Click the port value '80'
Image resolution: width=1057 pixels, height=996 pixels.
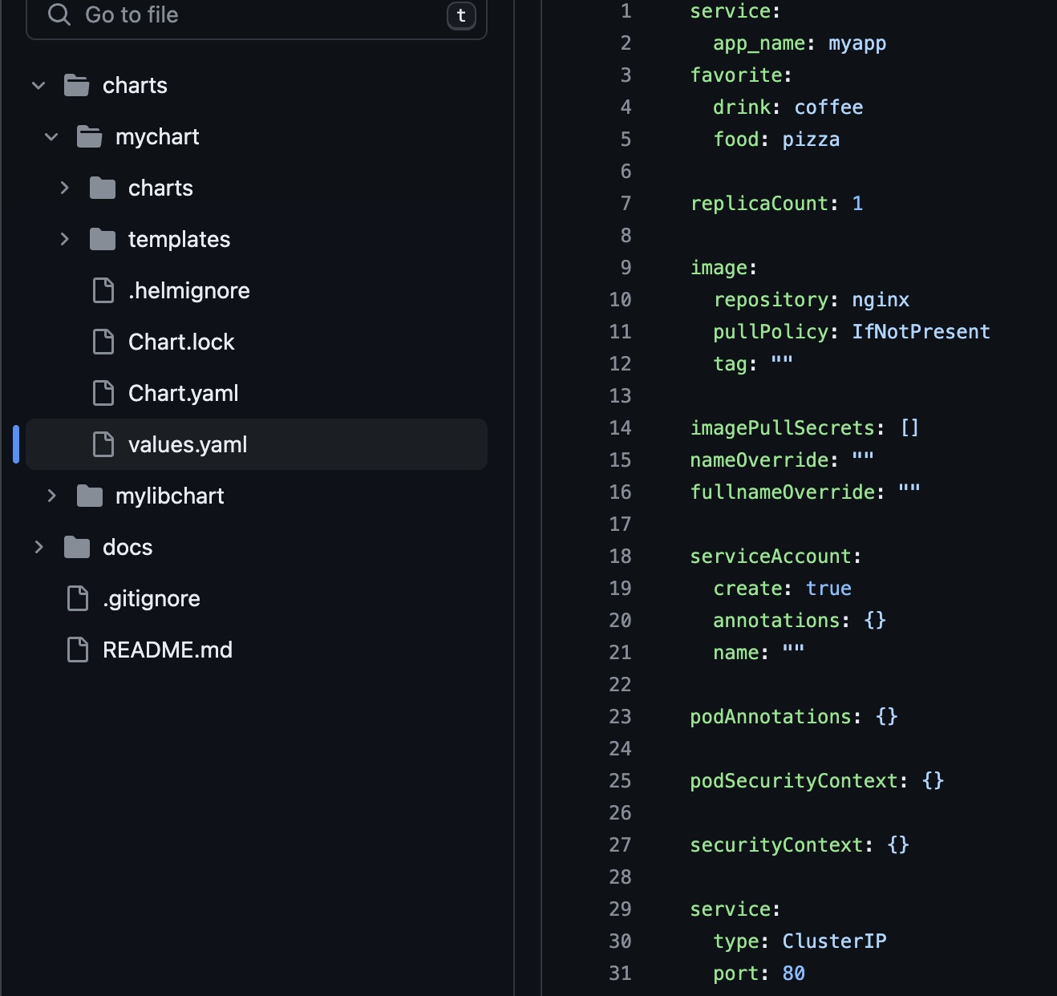(794, 974)
